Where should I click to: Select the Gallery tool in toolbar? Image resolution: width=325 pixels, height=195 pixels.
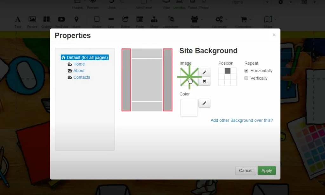[46, 22]
